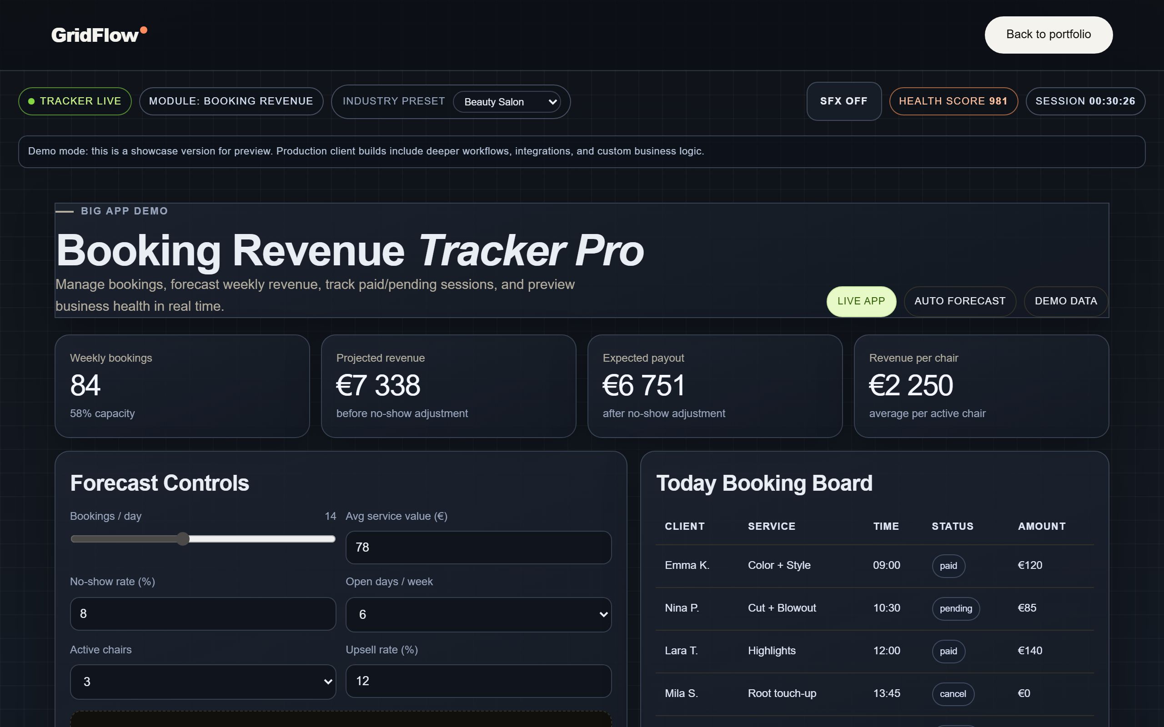This screenshot has height=727, width=1164.
Task: Click the 13:45 time cell
Action: (887, 693)
